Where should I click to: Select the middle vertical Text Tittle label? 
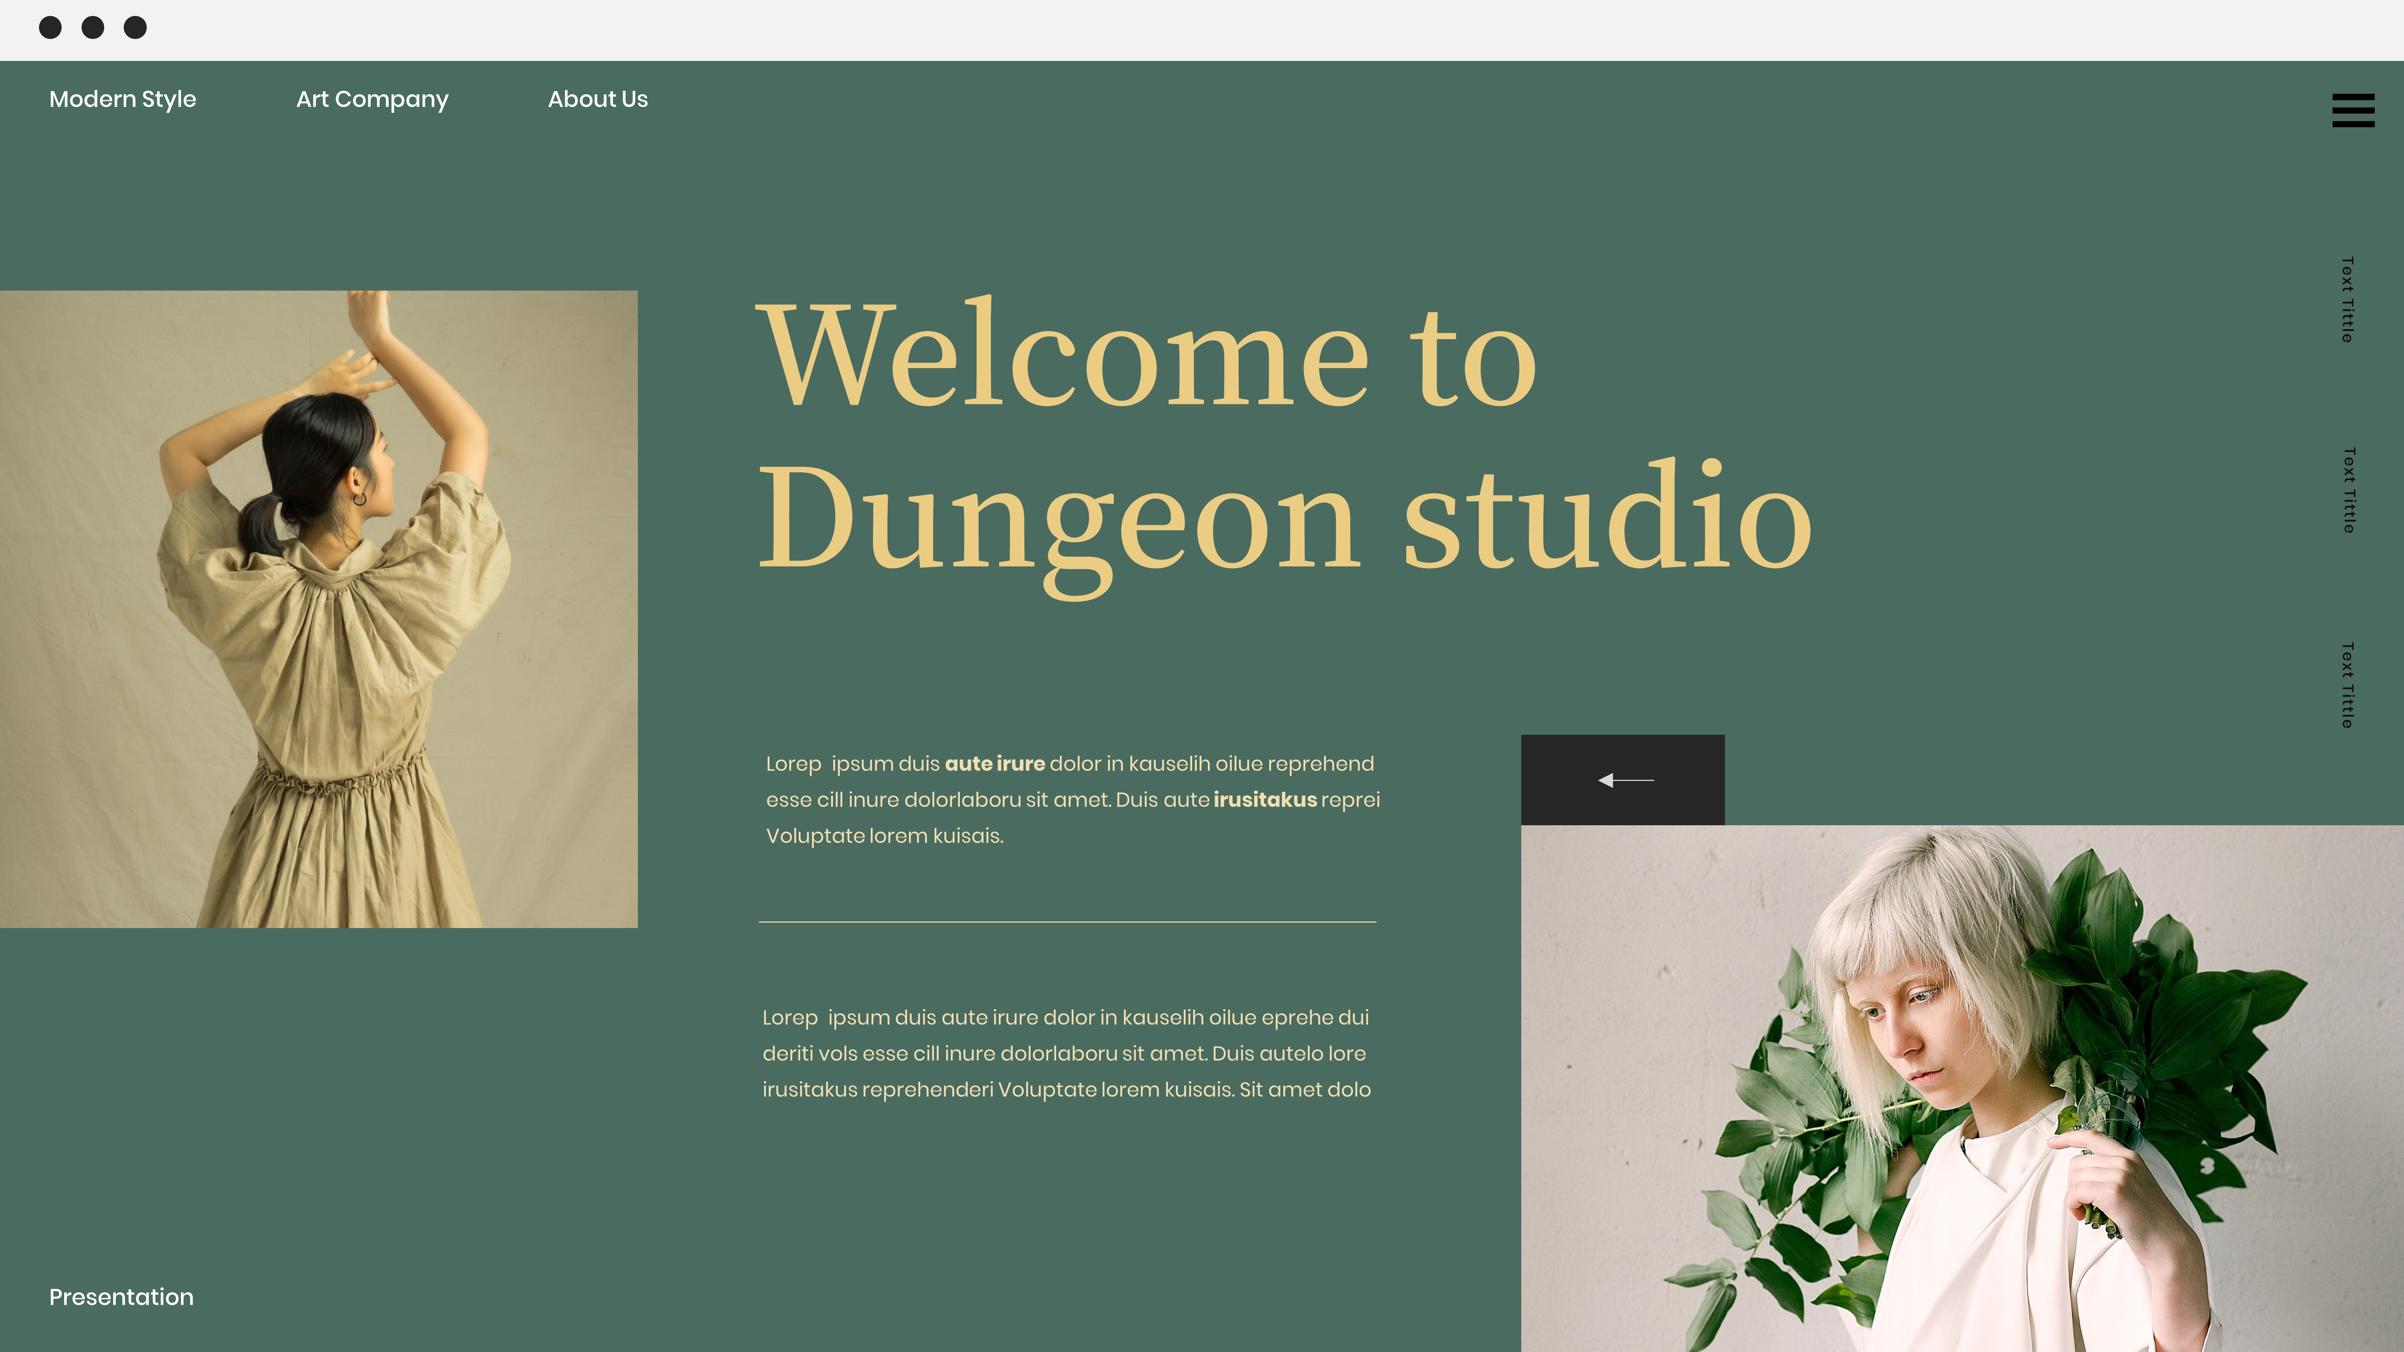[x=2349, y=491]
